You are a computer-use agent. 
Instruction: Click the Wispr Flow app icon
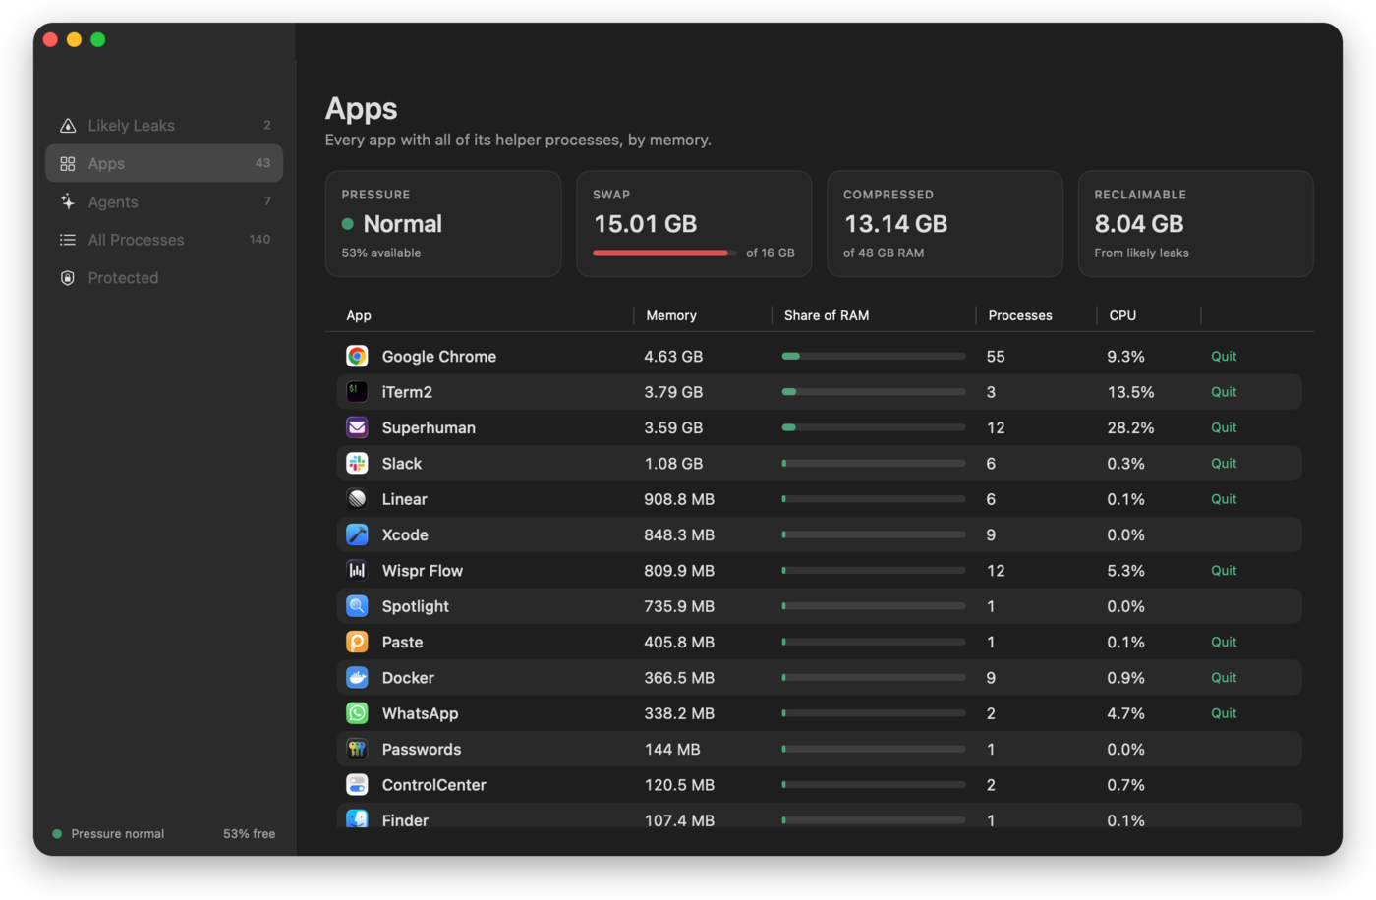tap(357, 570)
